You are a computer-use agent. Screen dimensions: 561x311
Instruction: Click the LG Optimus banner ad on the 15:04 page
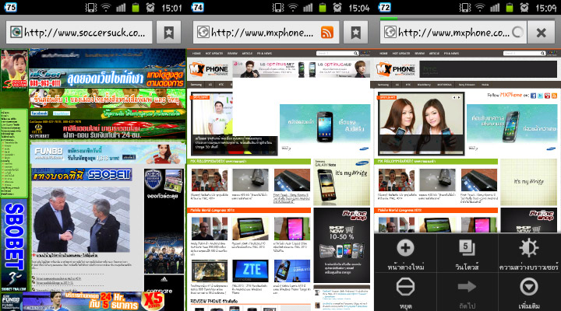(x=302, y=69)
